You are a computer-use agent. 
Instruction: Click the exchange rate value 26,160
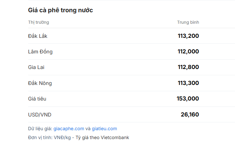(190, 115)
